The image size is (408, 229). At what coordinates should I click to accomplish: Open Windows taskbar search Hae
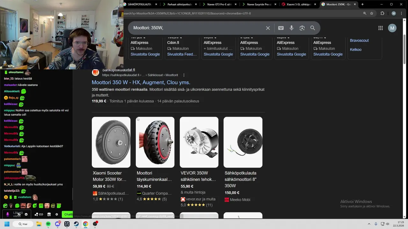pyautogui.click(x=23, y=224)
